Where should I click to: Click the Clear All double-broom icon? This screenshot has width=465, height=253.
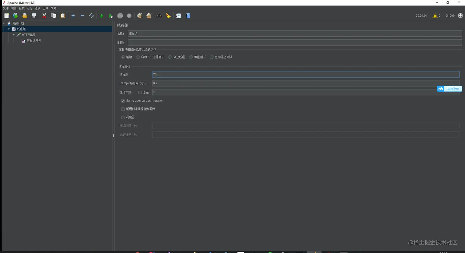tap(149, 16)
